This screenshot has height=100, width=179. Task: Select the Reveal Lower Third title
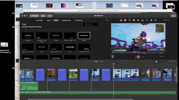[28, 47]
